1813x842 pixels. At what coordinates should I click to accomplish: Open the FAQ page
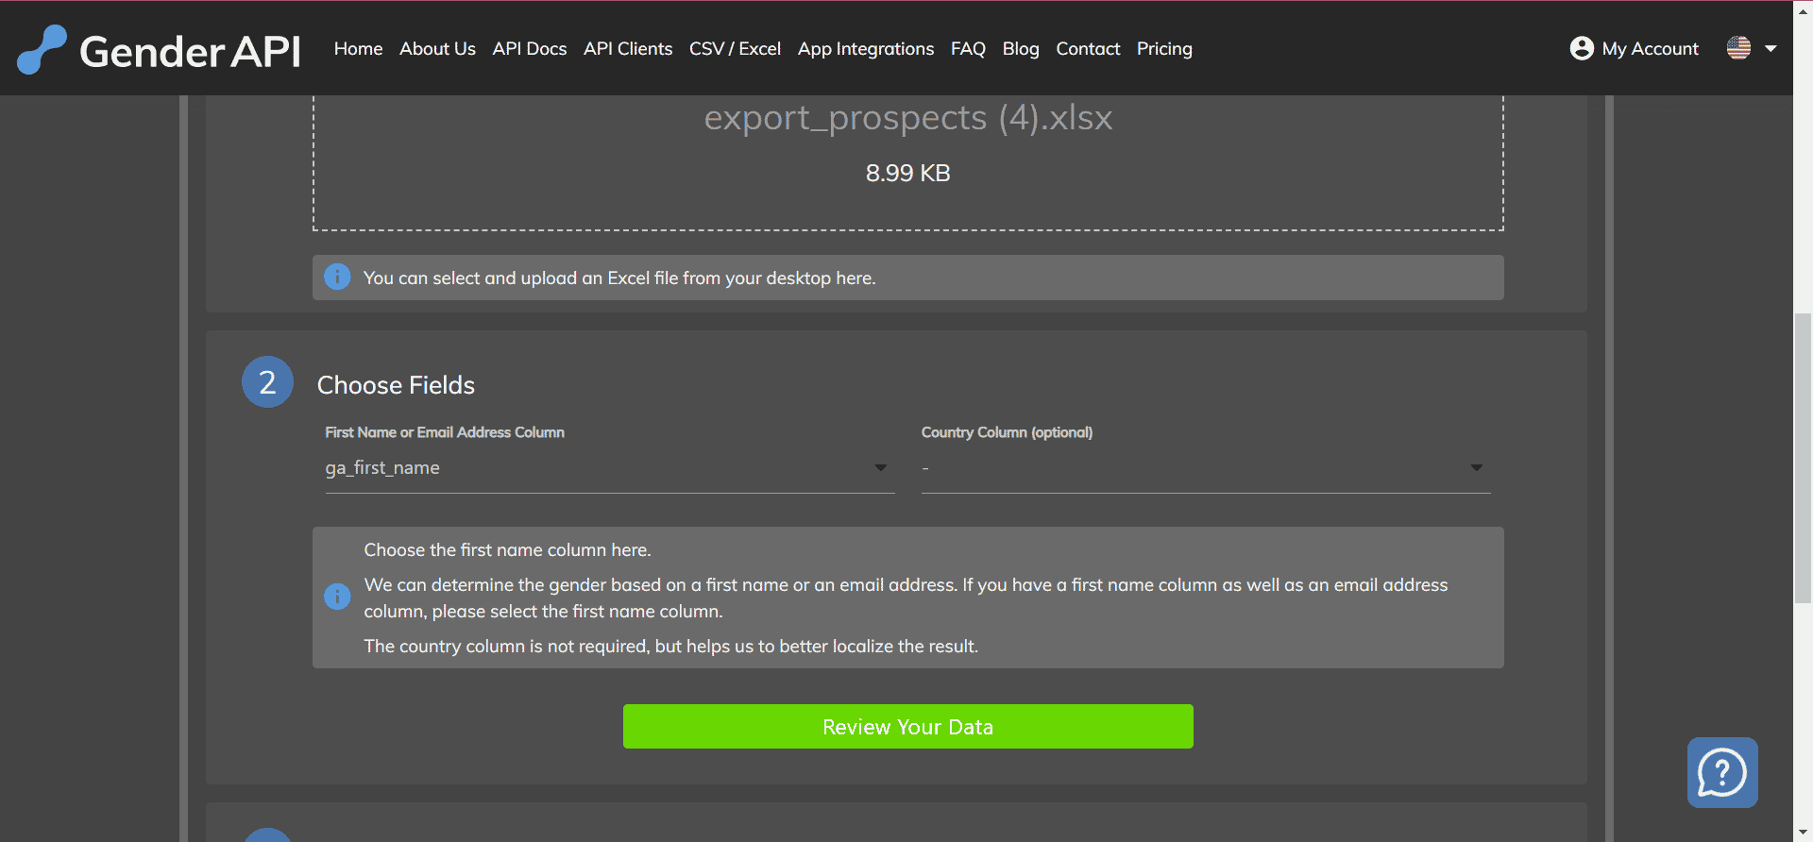click(968, 48)
